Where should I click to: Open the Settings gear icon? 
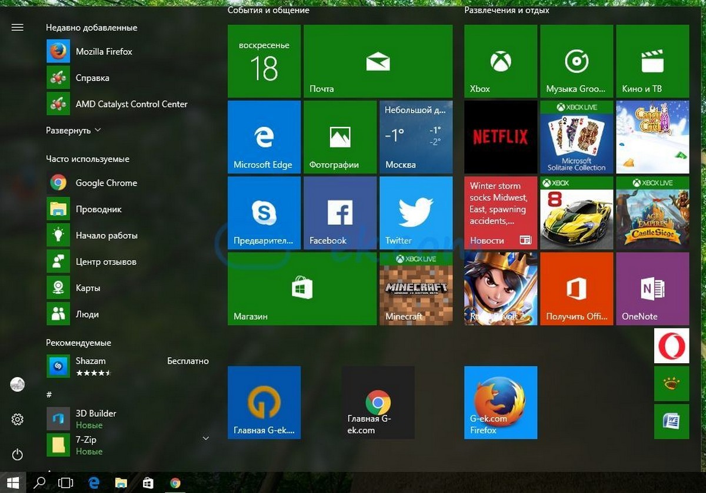coord(17,419)
